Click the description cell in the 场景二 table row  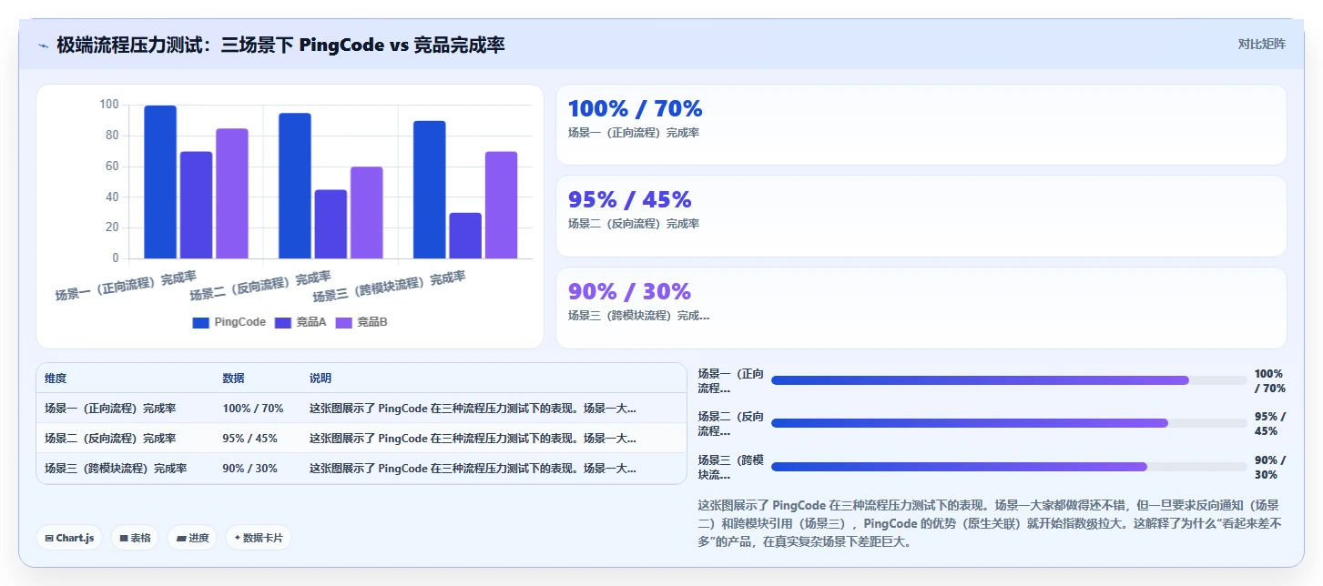coord(473,439)
